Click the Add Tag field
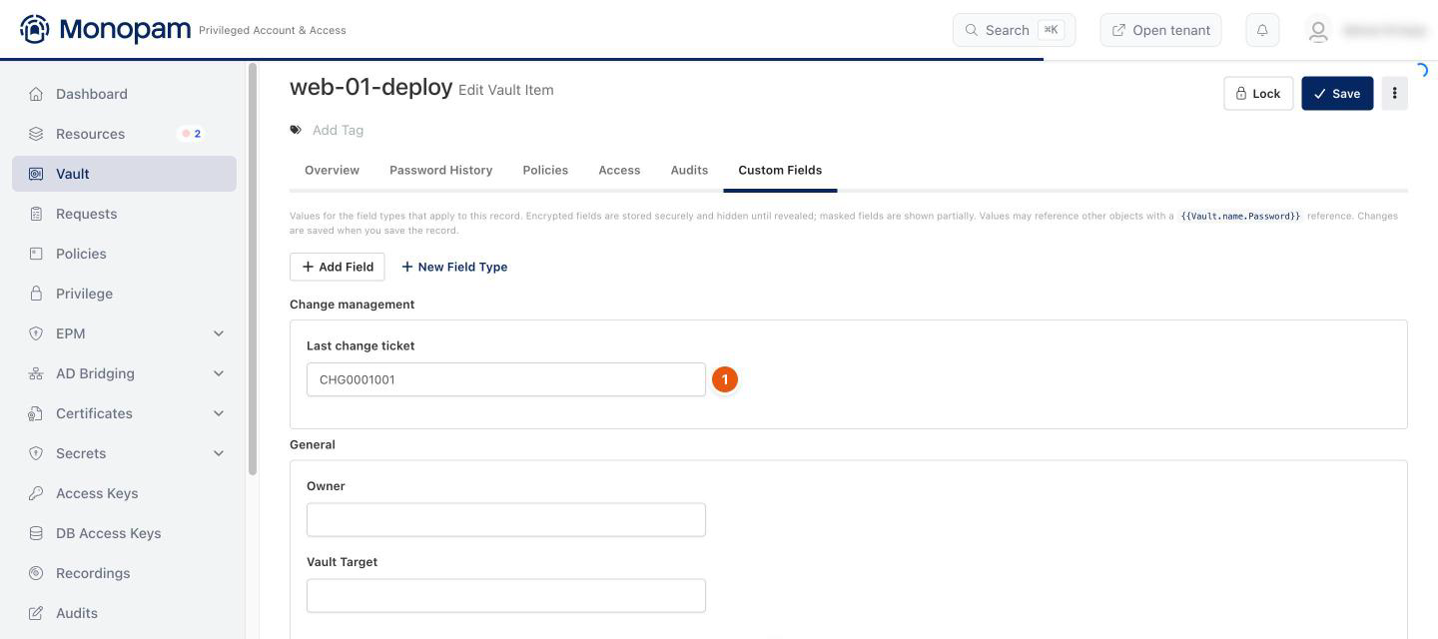This screenshot has height=639, width=1438. (338, 130)
